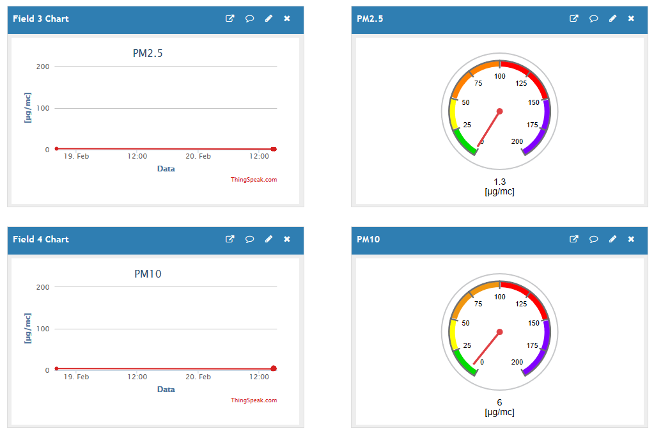Click the 200 mark on PM10 gauge
This screenshot has height=433, width=654.
tap(517, 362)
